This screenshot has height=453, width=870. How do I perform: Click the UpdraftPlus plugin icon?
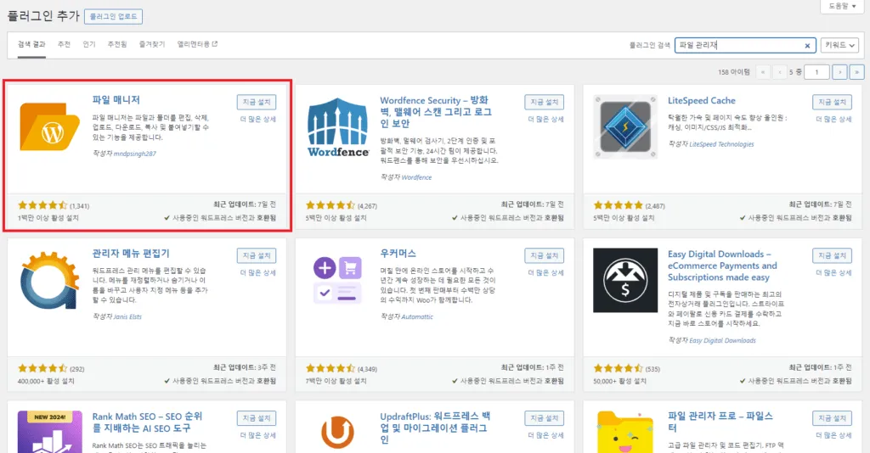[337, 431]
